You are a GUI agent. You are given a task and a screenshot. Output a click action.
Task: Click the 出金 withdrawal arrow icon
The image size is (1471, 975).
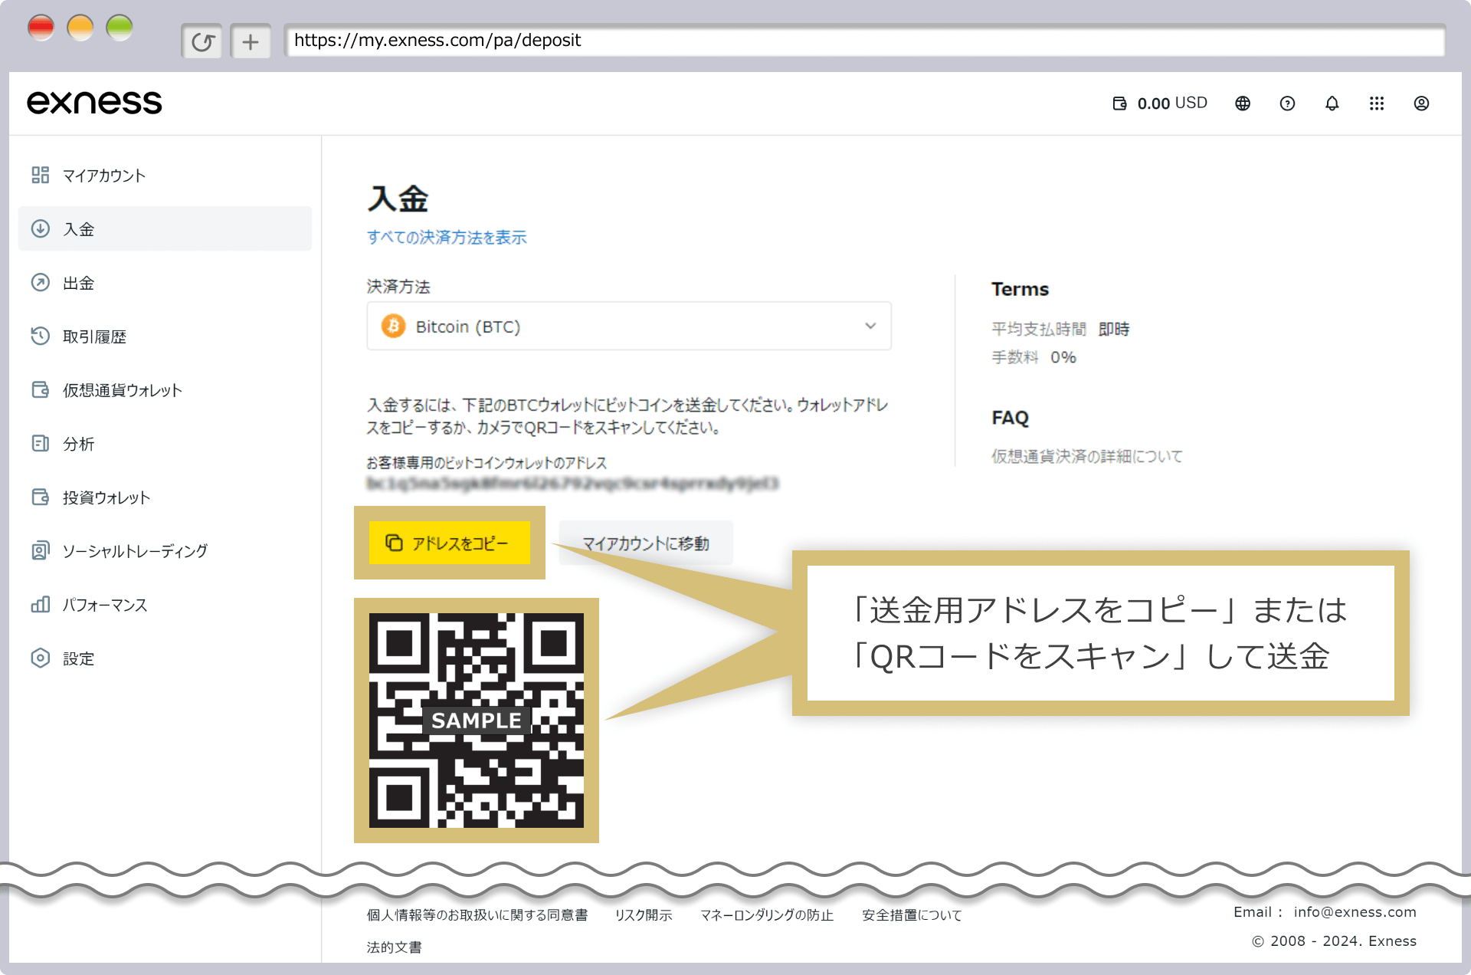(41, 283)
